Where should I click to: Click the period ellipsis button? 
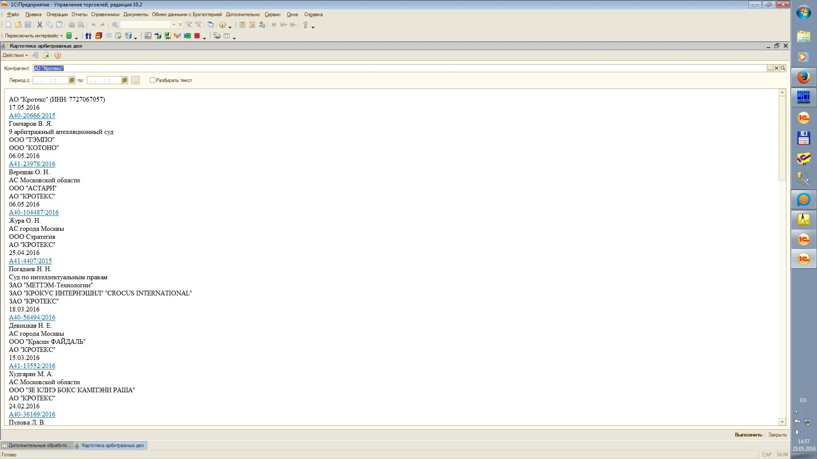point(135,80)
